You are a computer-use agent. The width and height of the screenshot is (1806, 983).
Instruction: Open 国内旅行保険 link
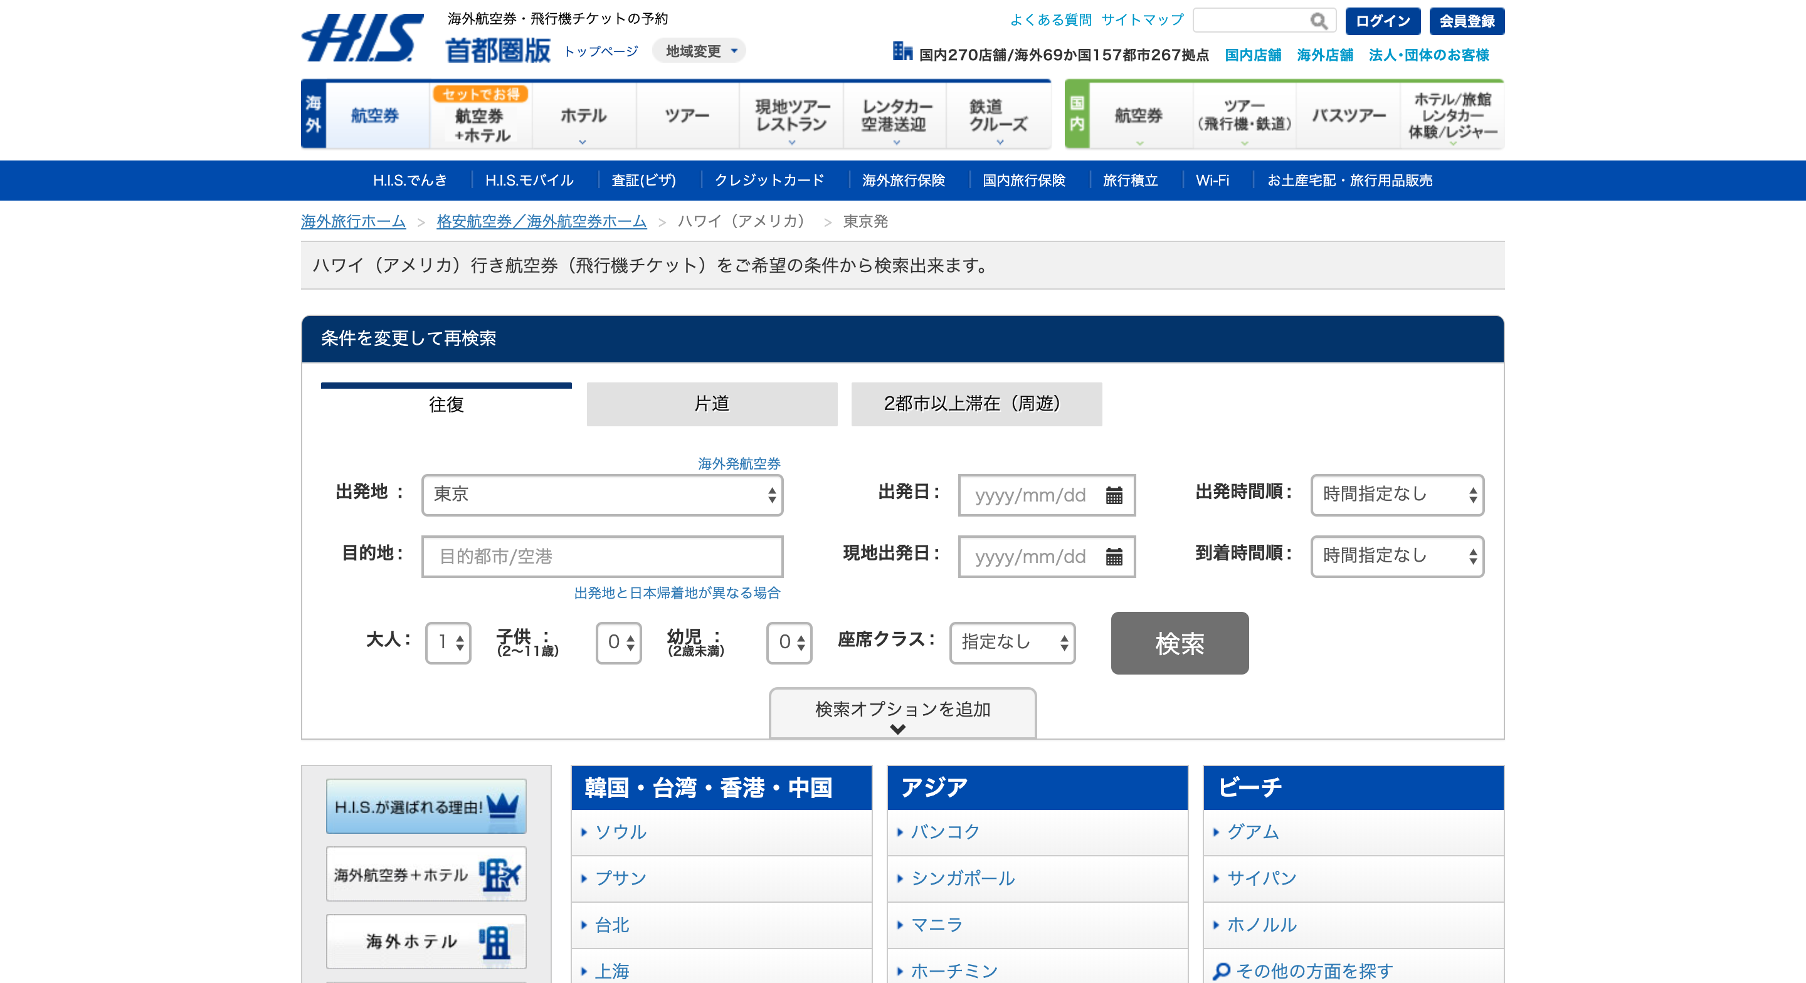[1023, 180]
